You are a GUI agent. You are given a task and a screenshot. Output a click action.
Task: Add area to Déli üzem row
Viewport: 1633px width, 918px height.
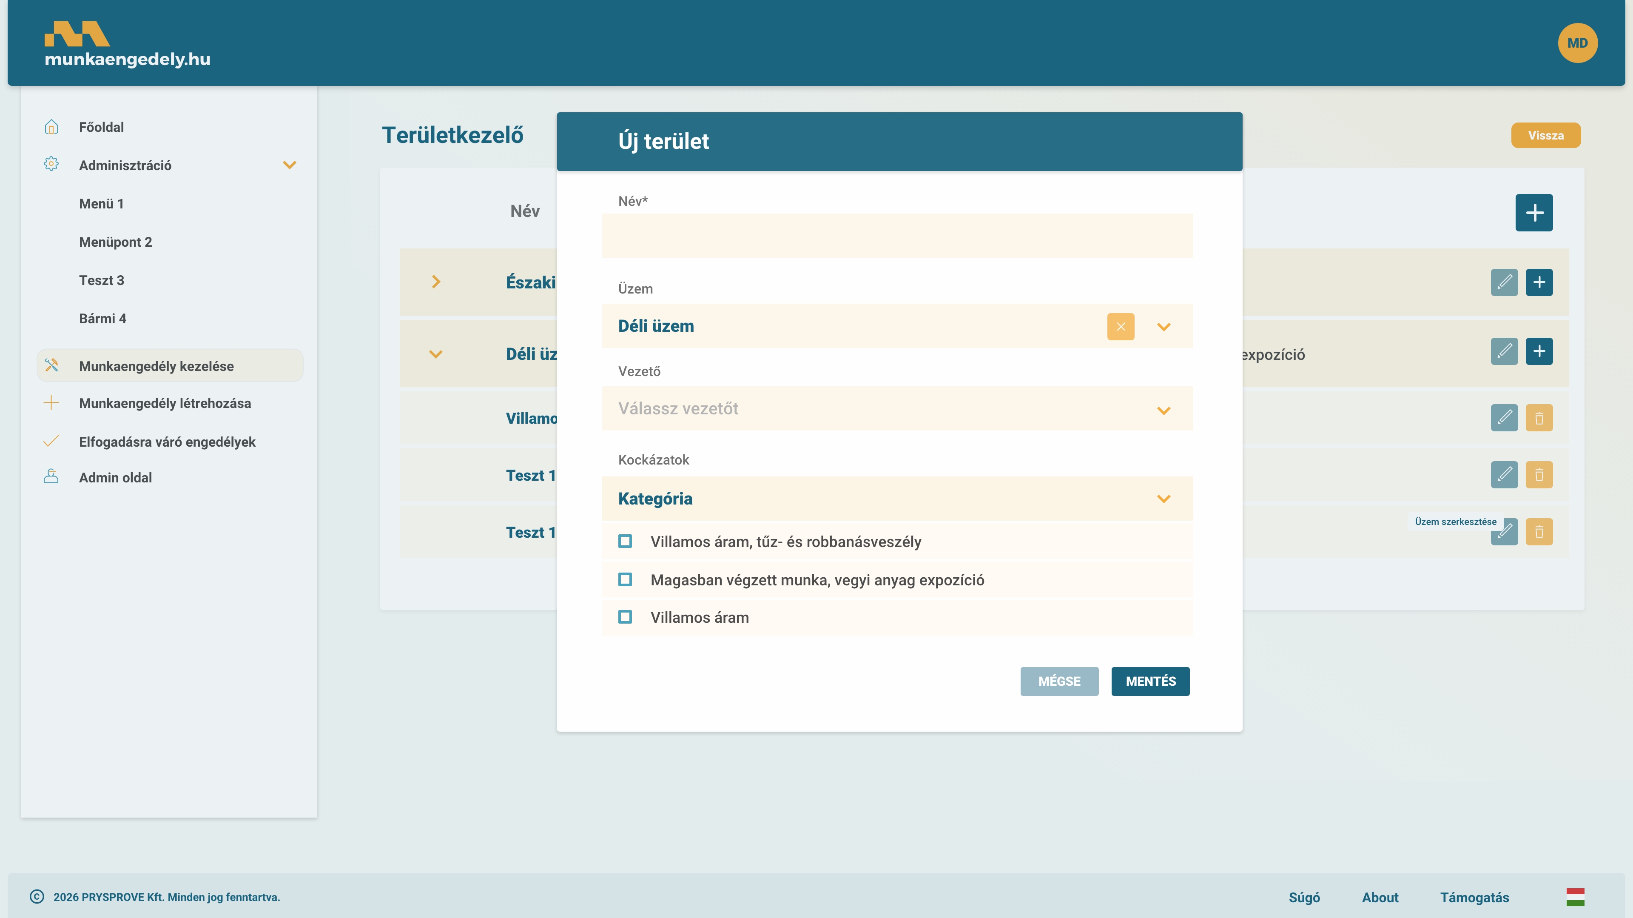tap(1539, 351)
